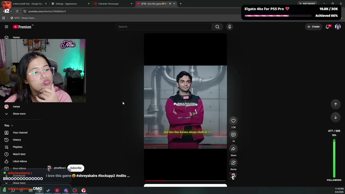Expand the You section chevron
Image resolution: width=345 pixels, height=194 pixels.
tap(12, 126)
